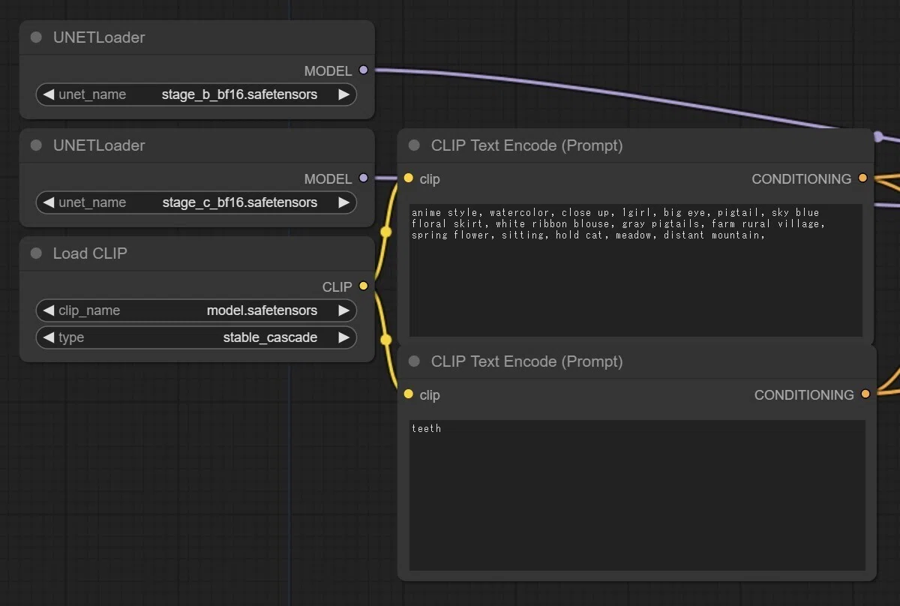The width and height of the screenshot is (900, 606).
Task: Open the stage_c_bf16.safetensors model dropdown
Action: [x=196, y=202]
